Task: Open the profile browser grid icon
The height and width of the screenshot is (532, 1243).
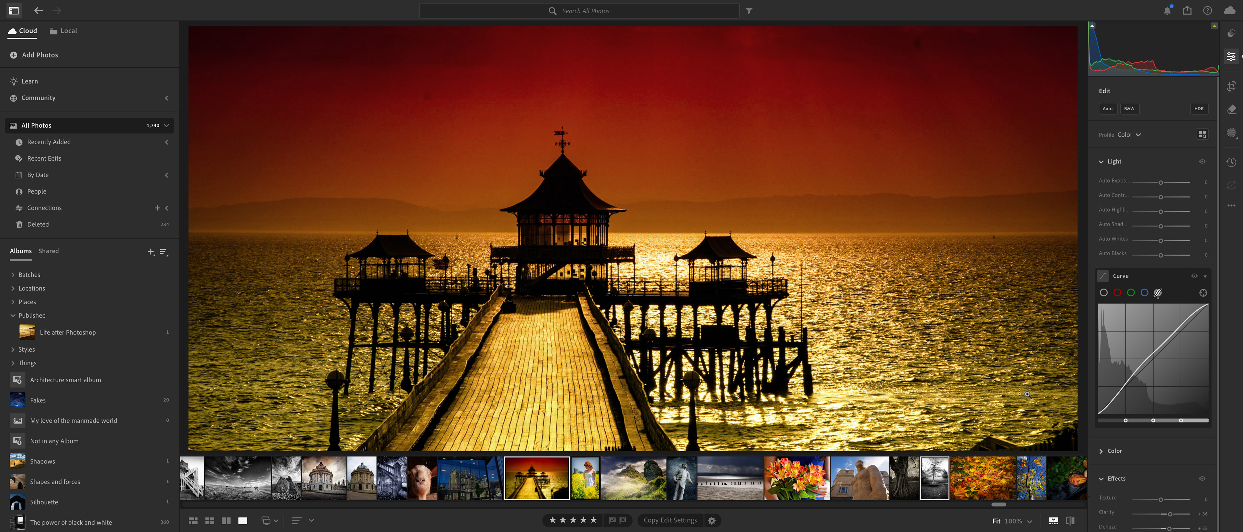Action: 1202,135
